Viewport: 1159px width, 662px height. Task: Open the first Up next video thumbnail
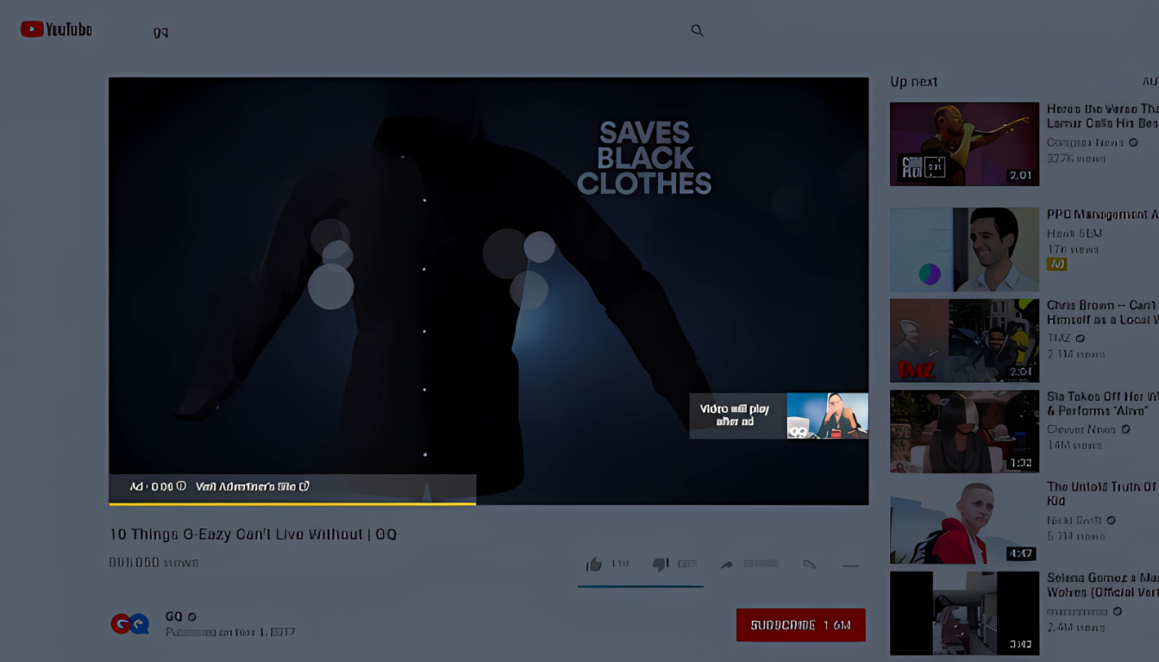pos(964,144)
